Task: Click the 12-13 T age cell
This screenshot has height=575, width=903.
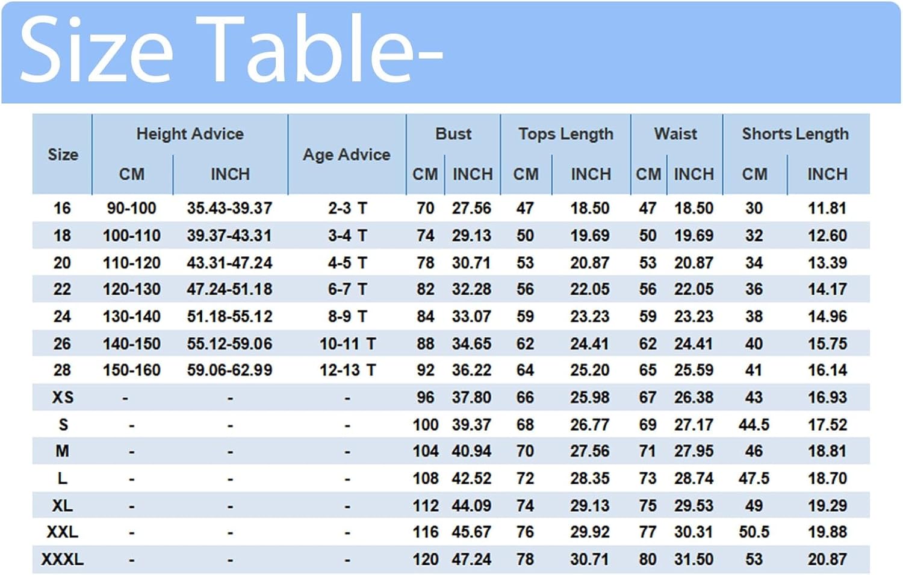Action: click(347, 371)
